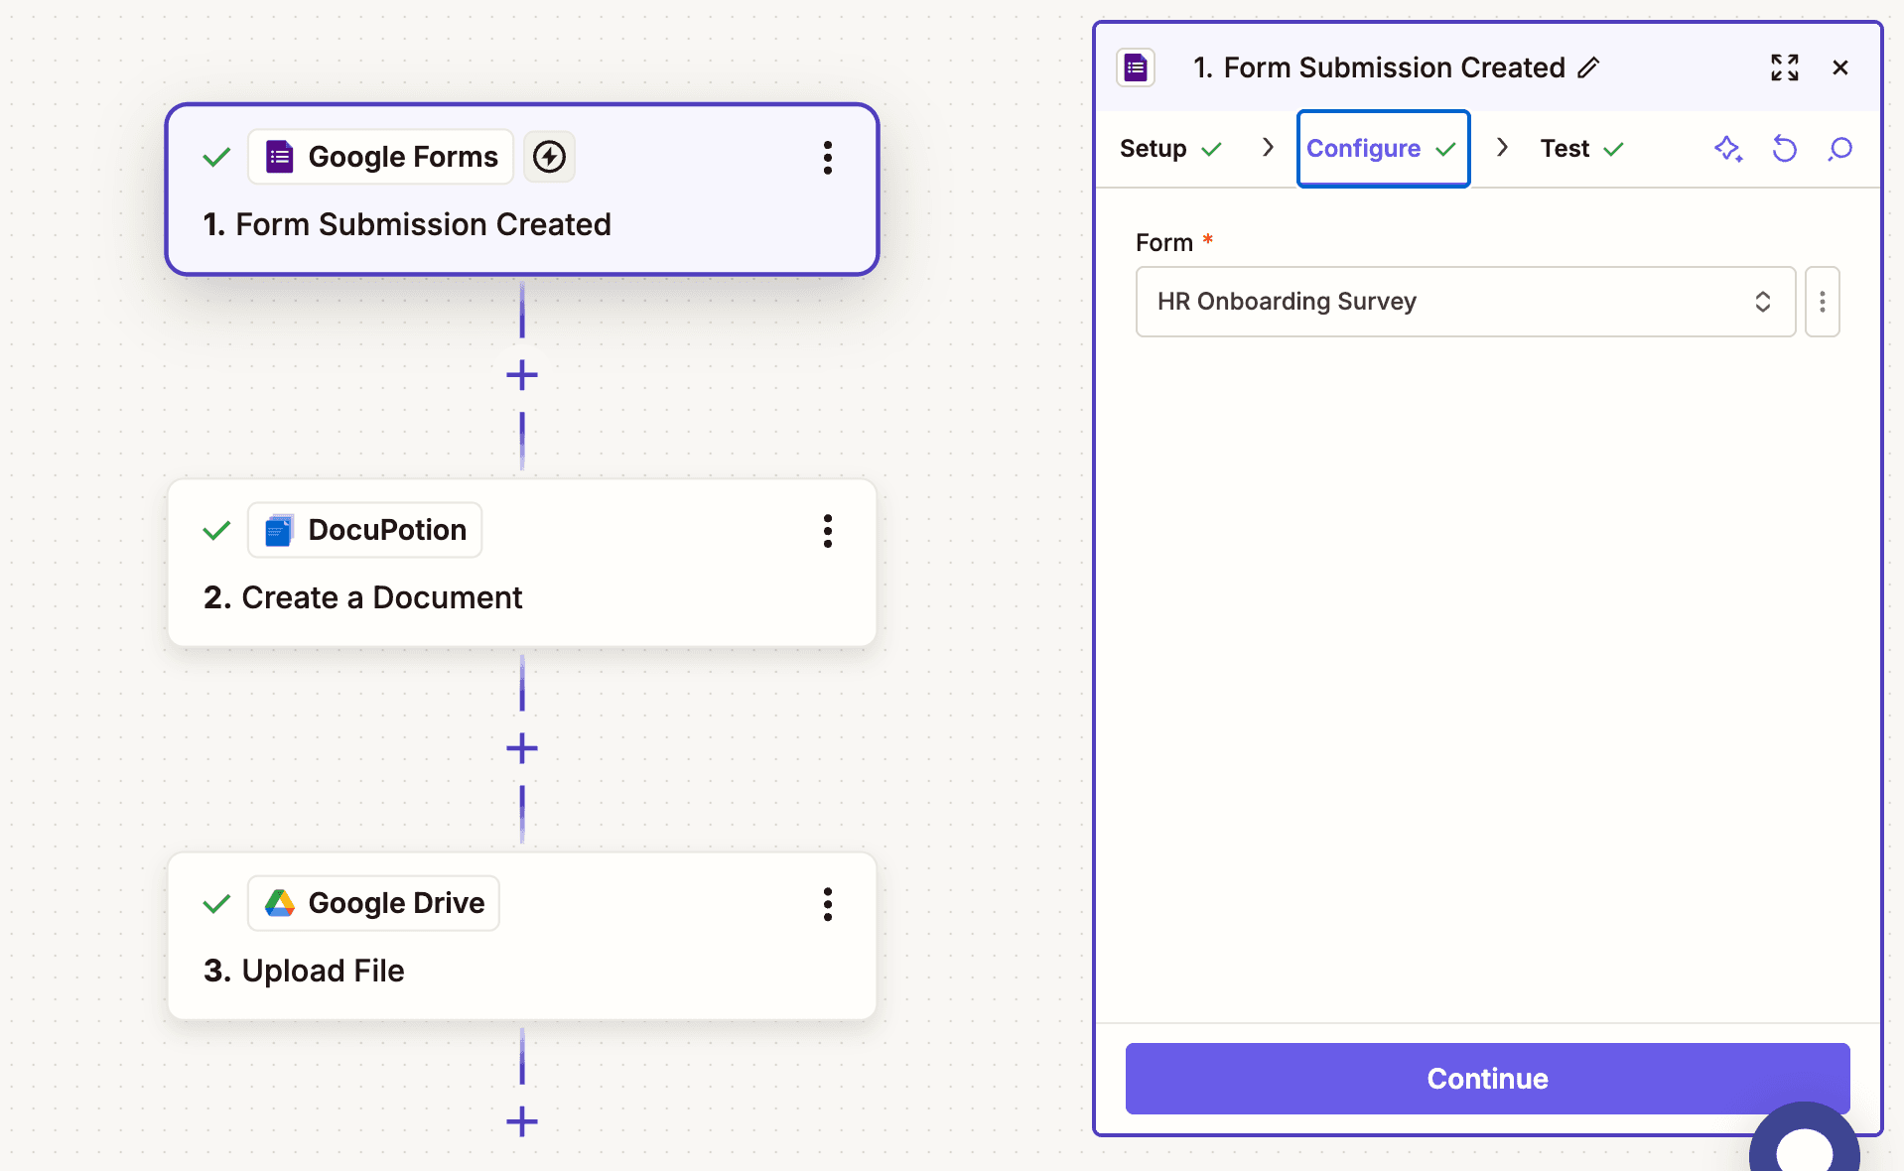Select the Configure tab
This screenshot has height=1171, width=1904.
coord(1383,149)
